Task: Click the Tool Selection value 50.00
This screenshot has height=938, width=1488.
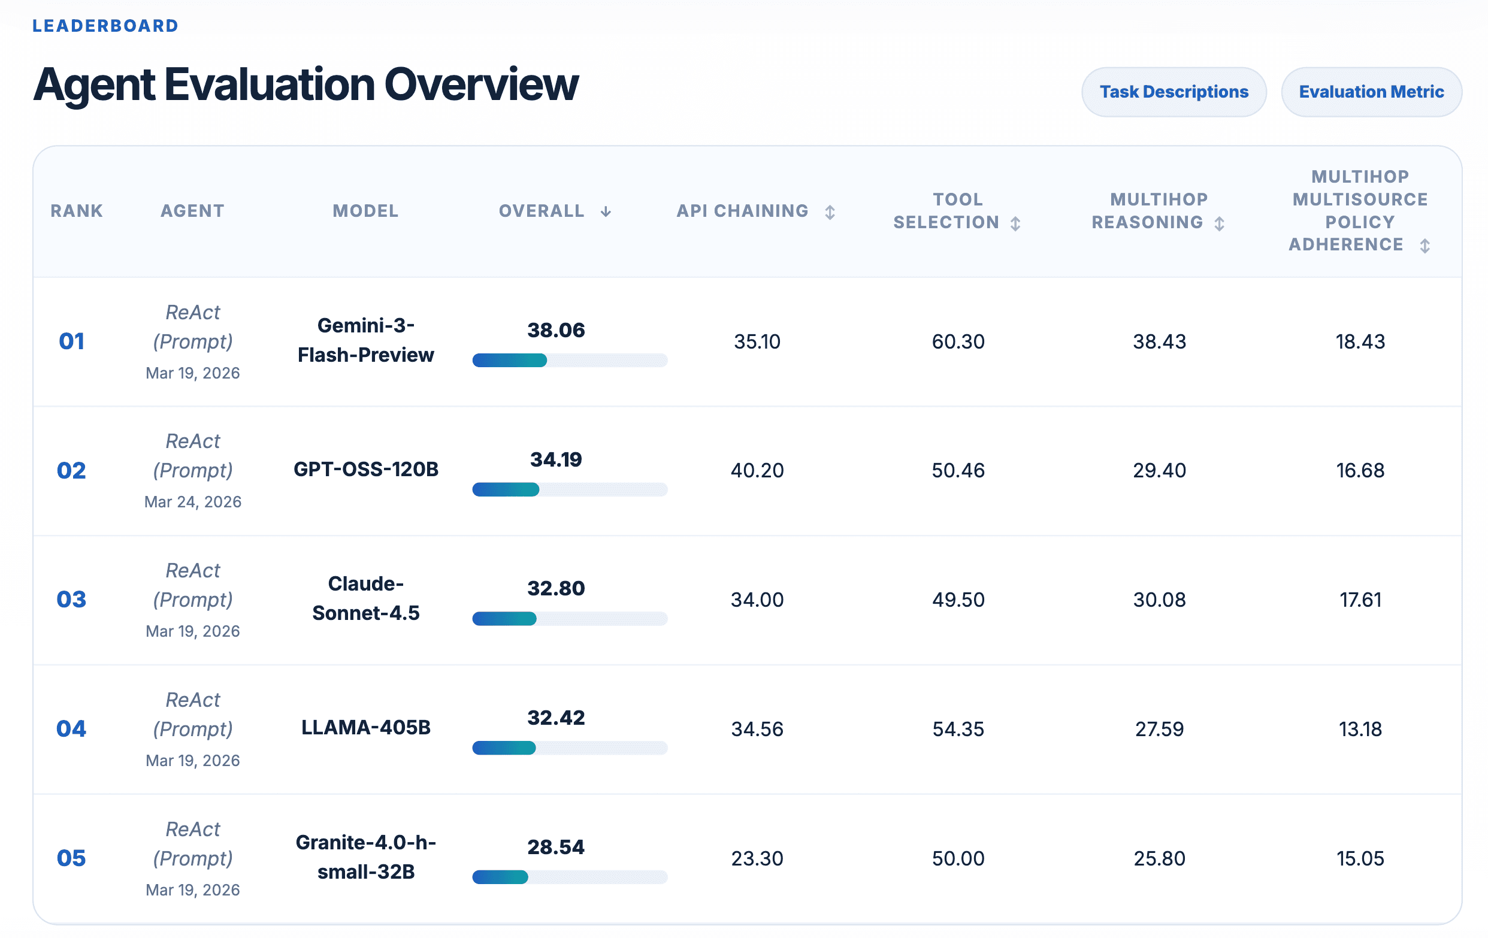Action: pos(958,858)
